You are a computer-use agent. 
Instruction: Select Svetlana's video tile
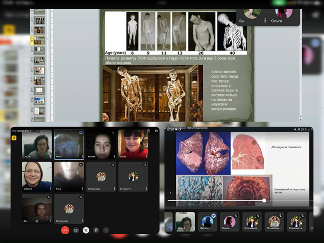point(37,176)
